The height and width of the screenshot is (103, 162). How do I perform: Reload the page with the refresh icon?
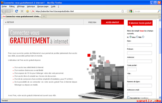(16, 11)
